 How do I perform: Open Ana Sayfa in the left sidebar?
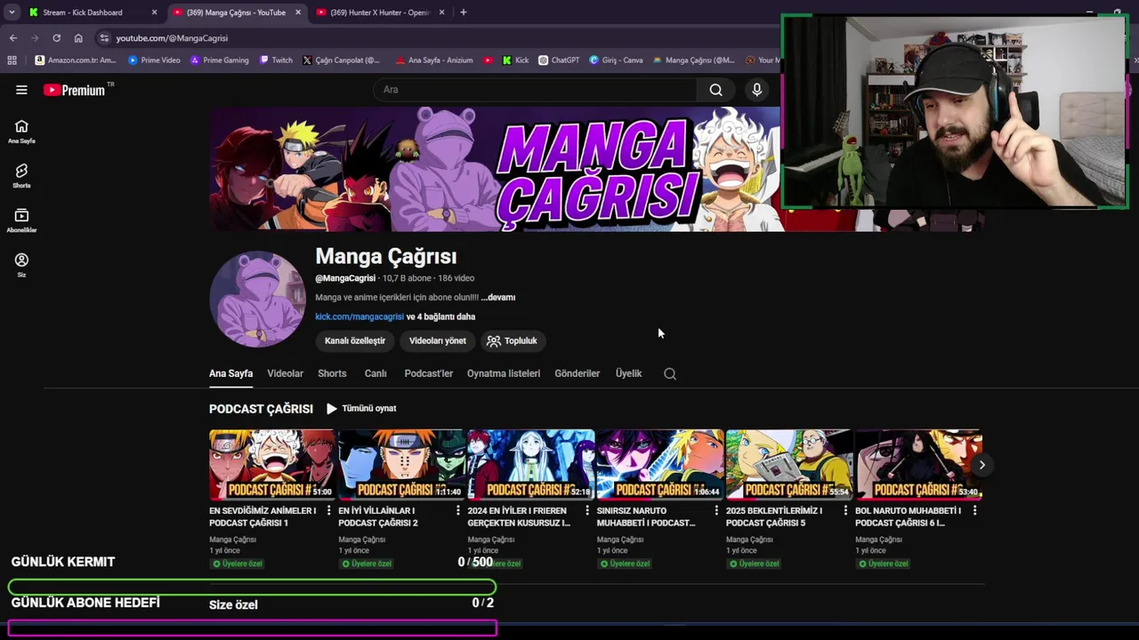click(x=21, y=132)
